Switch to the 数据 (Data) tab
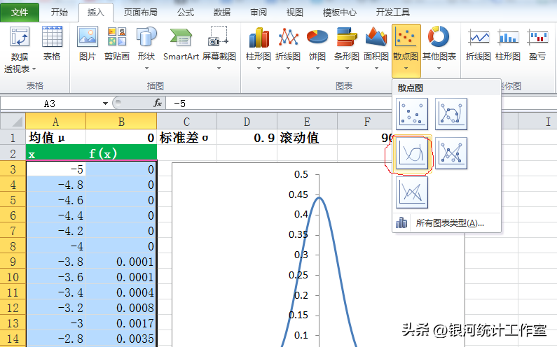The height and width of the screenshot is (347, 557). click(222, 13)
